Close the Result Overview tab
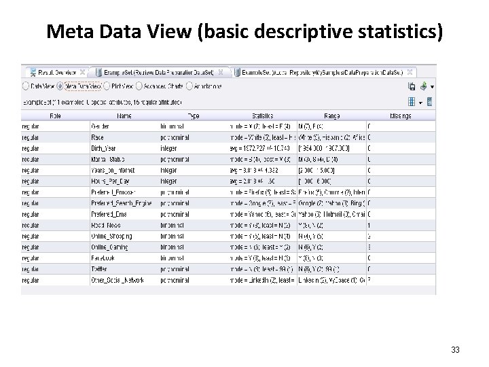The height and width of the screenshot is (367, 489). pyautogui.click(x=83, y=71)
